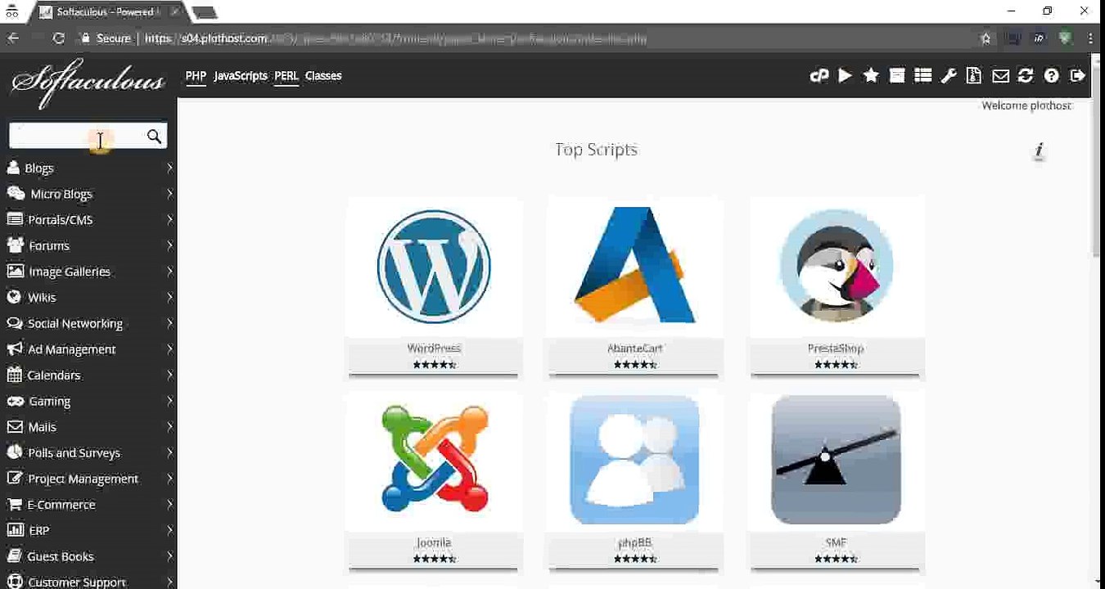Viewport: 1105px width, 589px height.
Task: Expand the Polls and Surveys chevron
Action: coord(169,452)
